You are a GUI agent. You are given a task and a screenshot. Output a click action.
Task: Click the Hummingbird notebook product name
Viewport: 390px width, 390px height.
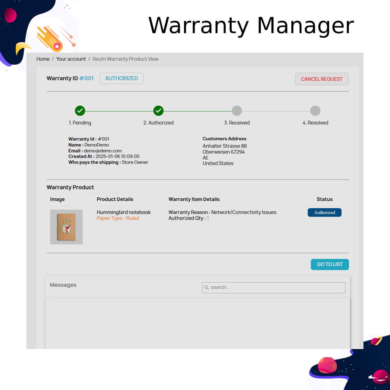point(124,212)
